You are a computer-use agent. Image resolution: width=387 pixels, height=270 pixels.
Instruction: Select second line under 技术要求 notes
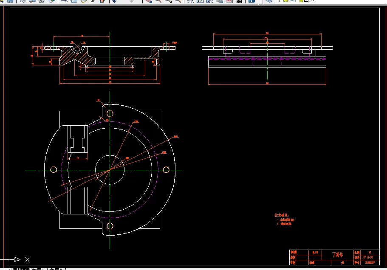coord(284,224)
